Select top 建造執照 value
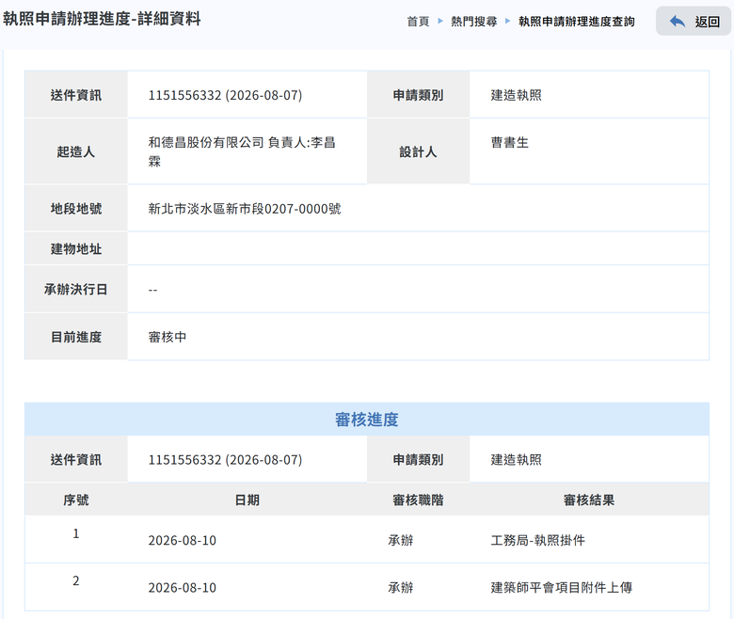Screen dimensions: 734x619 516,95
